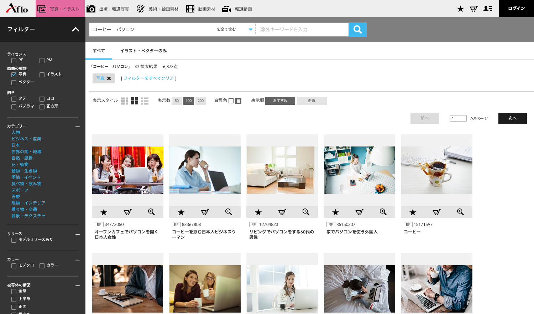Collapse the 被写体の構図 section
This screenshot has height=314, width=534.
pyautogui.click(x=78, y=285)
